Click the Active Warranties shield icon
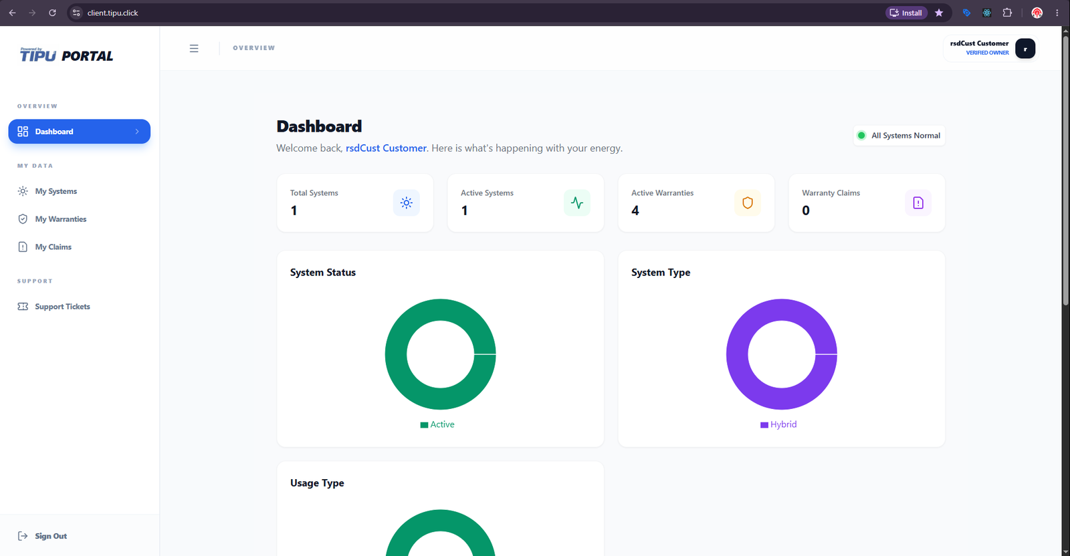Viewport: 1070px width, 556px height. (x=748, y=203)
